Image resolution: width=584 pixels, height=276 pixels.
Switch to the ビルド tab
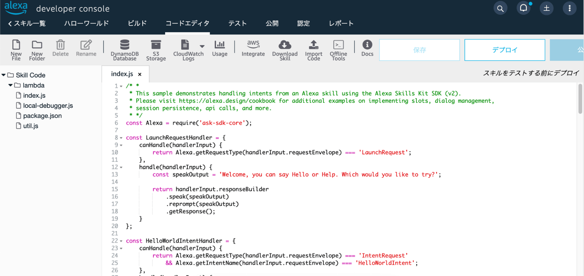point(137,24)
